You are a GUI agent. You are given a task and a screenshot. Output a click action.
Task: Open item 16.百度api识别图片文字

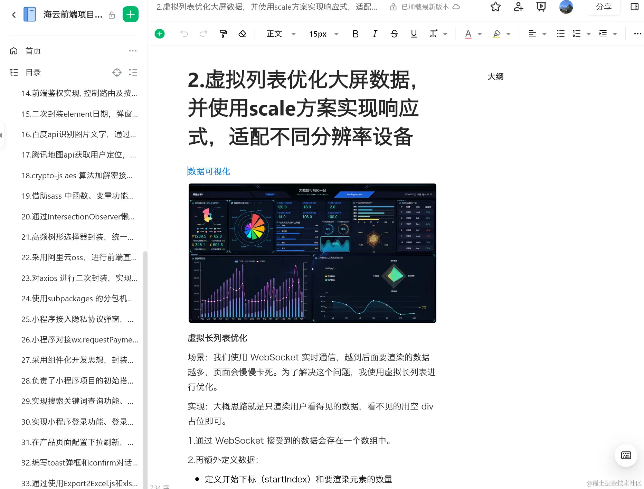(79, 134)
